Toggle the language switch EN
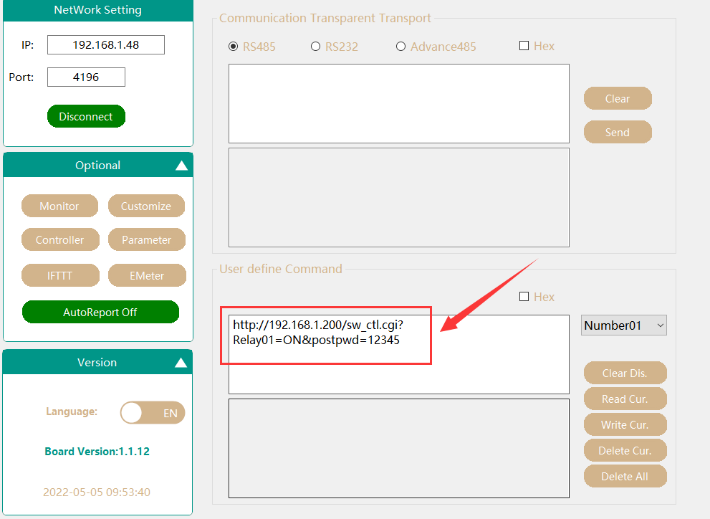 153,413
